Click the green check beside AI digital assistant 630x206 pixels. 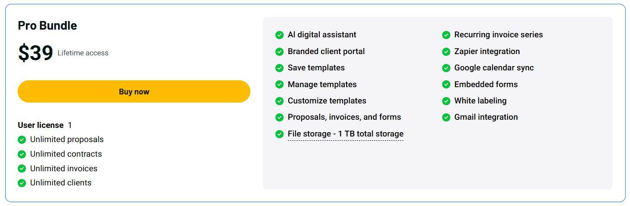279,35
